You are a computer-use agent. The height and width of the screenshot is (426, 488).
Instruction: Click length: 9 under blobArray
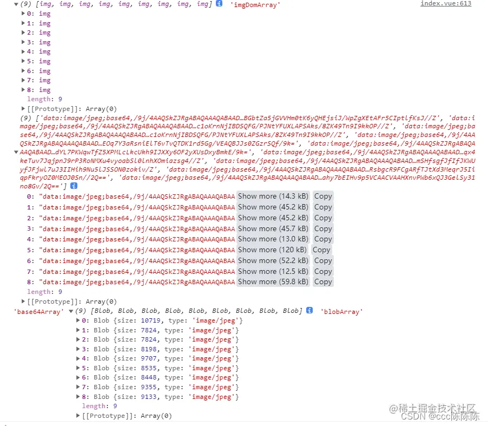click(100, 406)
